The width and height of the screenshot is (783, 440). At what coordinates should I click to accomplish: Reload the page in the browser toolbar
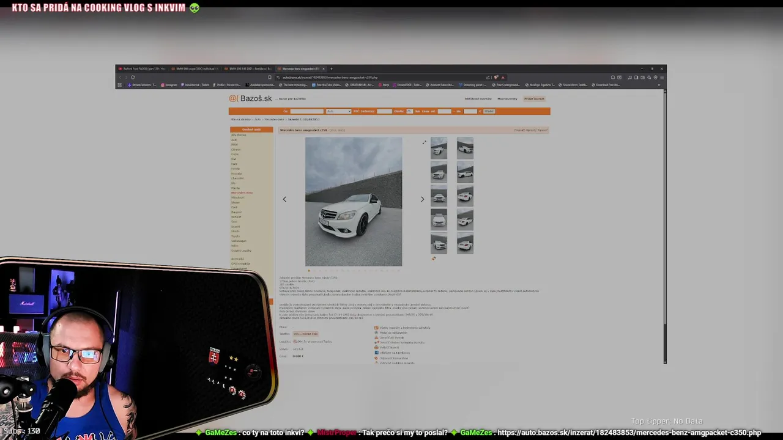(133, 77)
